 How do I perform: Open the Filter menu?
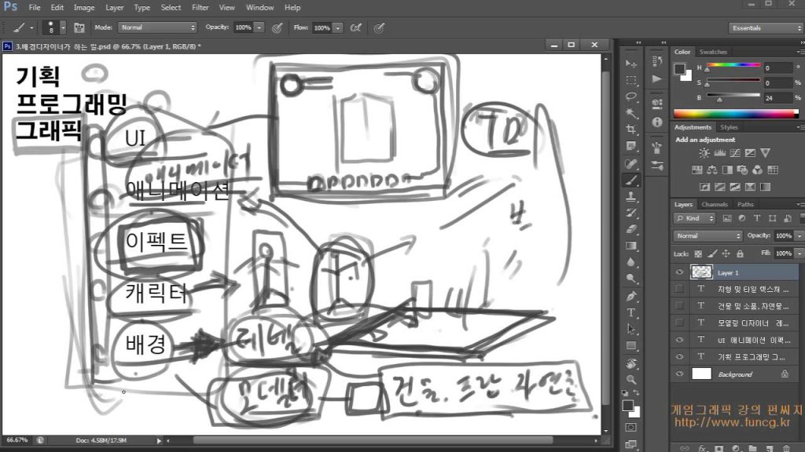tap(200, 8)
